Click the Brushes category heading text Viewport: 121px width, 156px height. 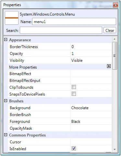click(x=16, y=101)
